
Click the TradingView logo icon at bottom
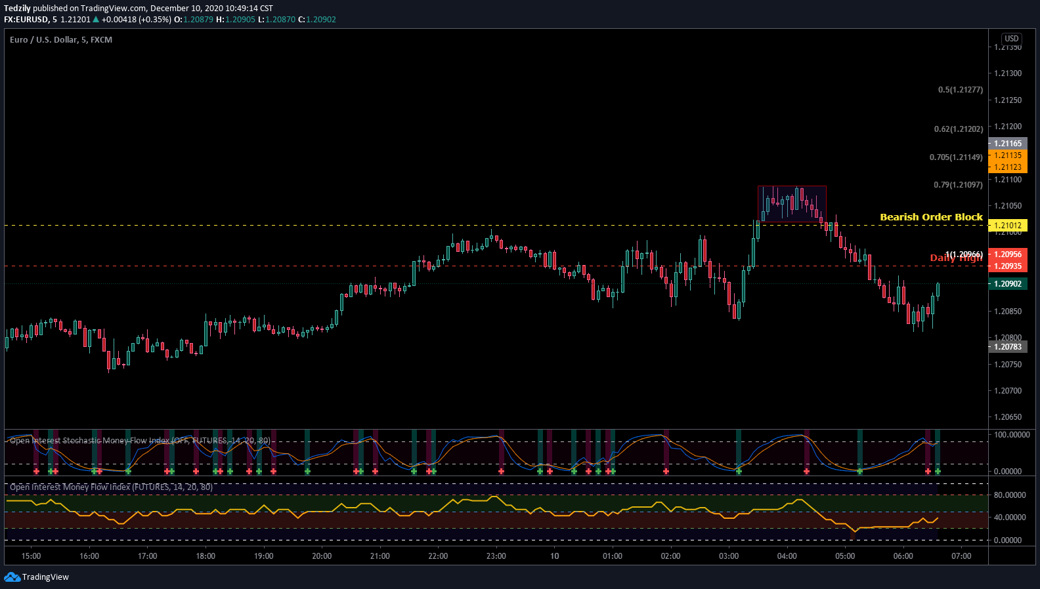[x=12, y=577]
